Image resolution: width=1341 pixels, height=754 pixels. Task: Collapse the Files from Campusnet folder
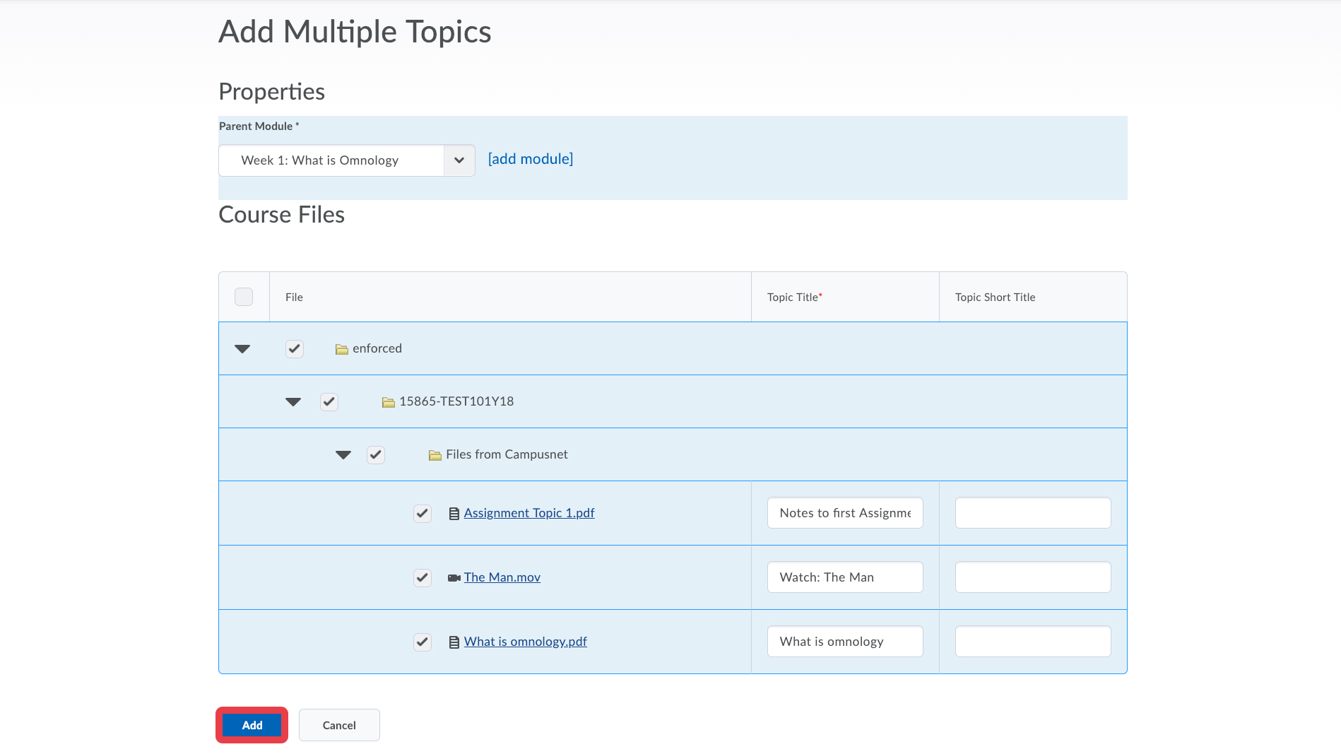[343, 455]
